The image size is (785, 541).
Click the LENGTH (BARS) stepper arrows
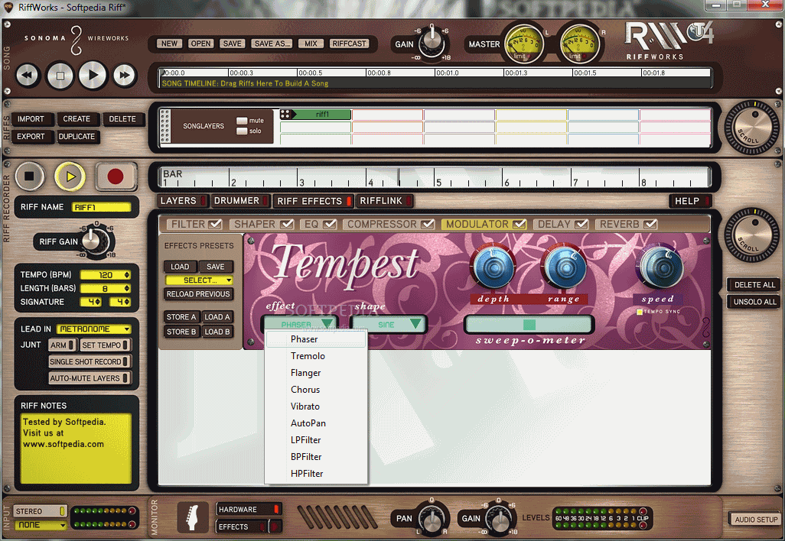pos(127,289)
